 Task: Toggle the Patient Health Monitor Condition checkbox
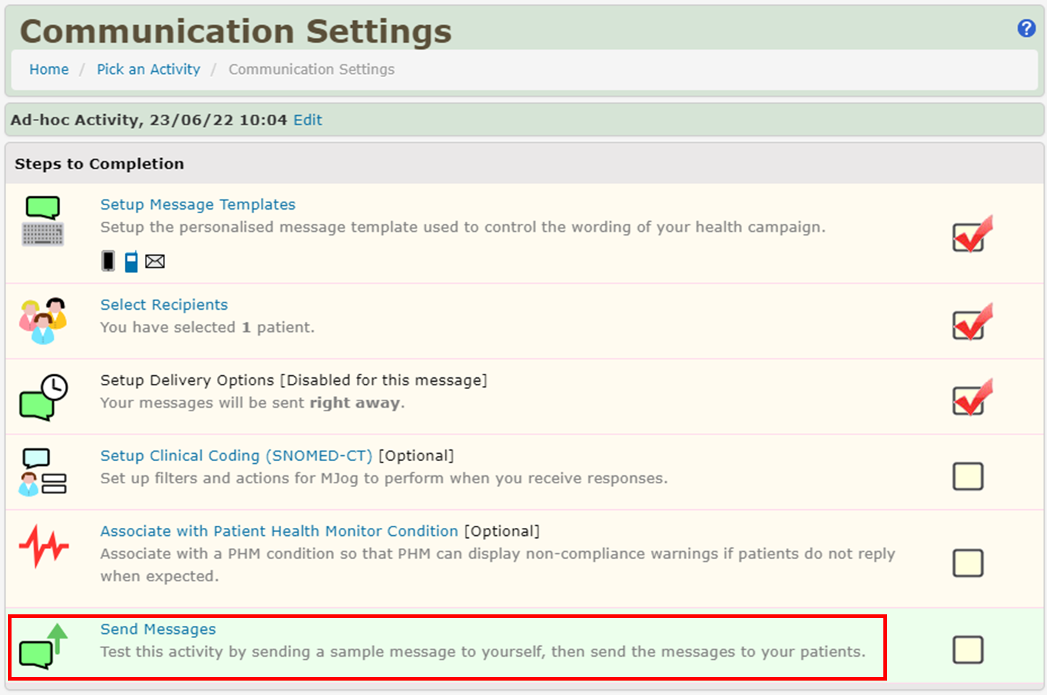968,562
